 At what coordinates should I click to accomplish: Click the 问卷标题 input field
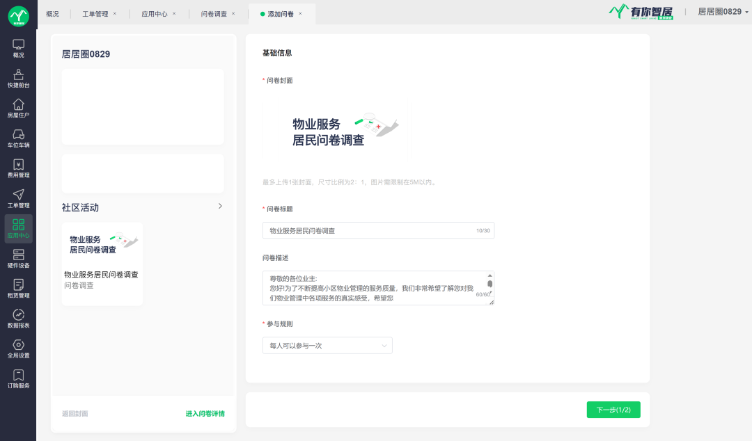click(369, 230)
